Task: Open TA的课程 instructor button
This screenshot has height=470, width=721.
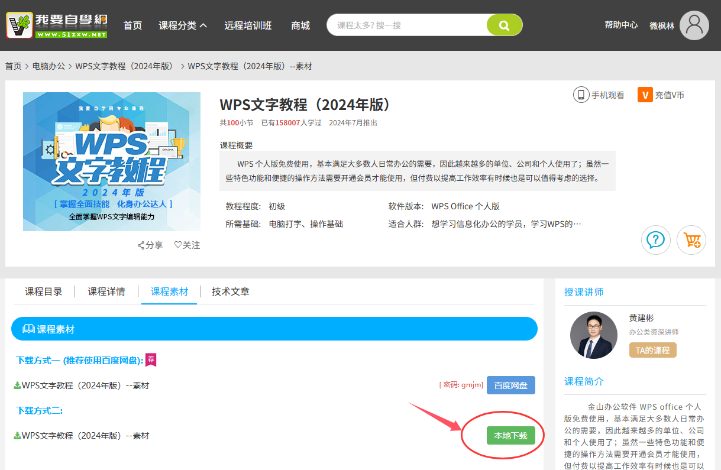Action: click(x=652, y=350)
